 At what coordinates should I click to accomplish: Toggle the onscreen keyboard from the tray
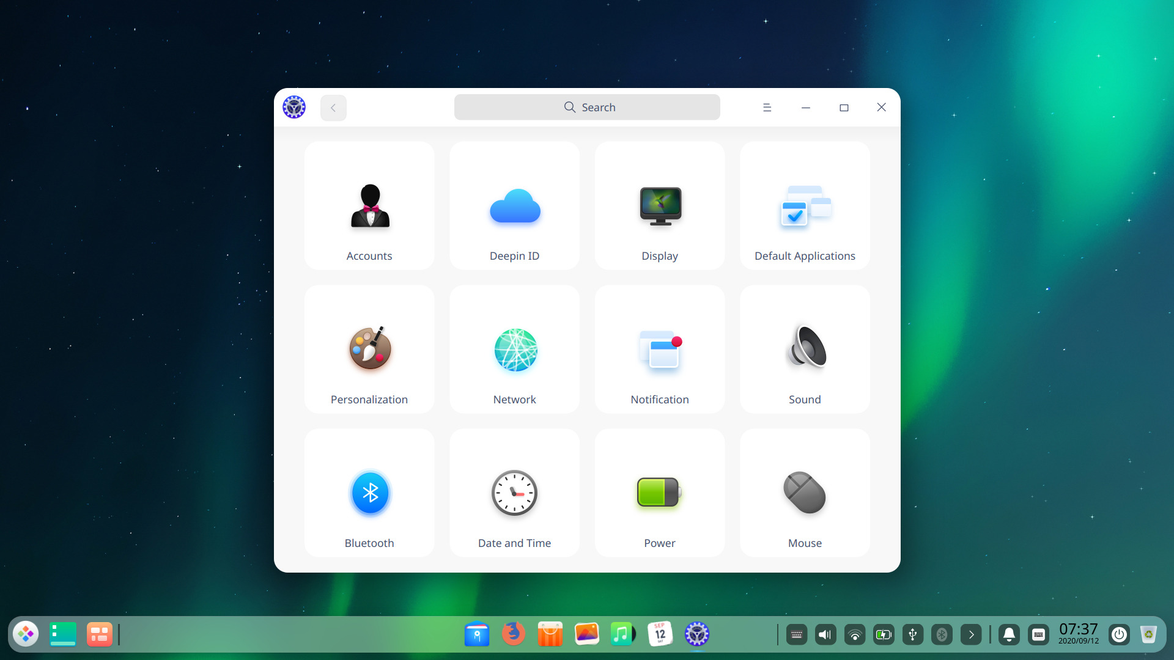coord(1039,634)
